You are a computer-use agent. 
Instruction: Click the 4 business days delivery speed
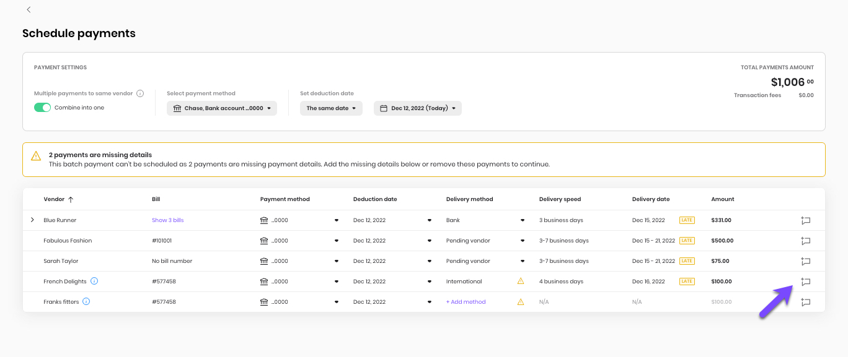pyautogui.click(x=561, y=282)
